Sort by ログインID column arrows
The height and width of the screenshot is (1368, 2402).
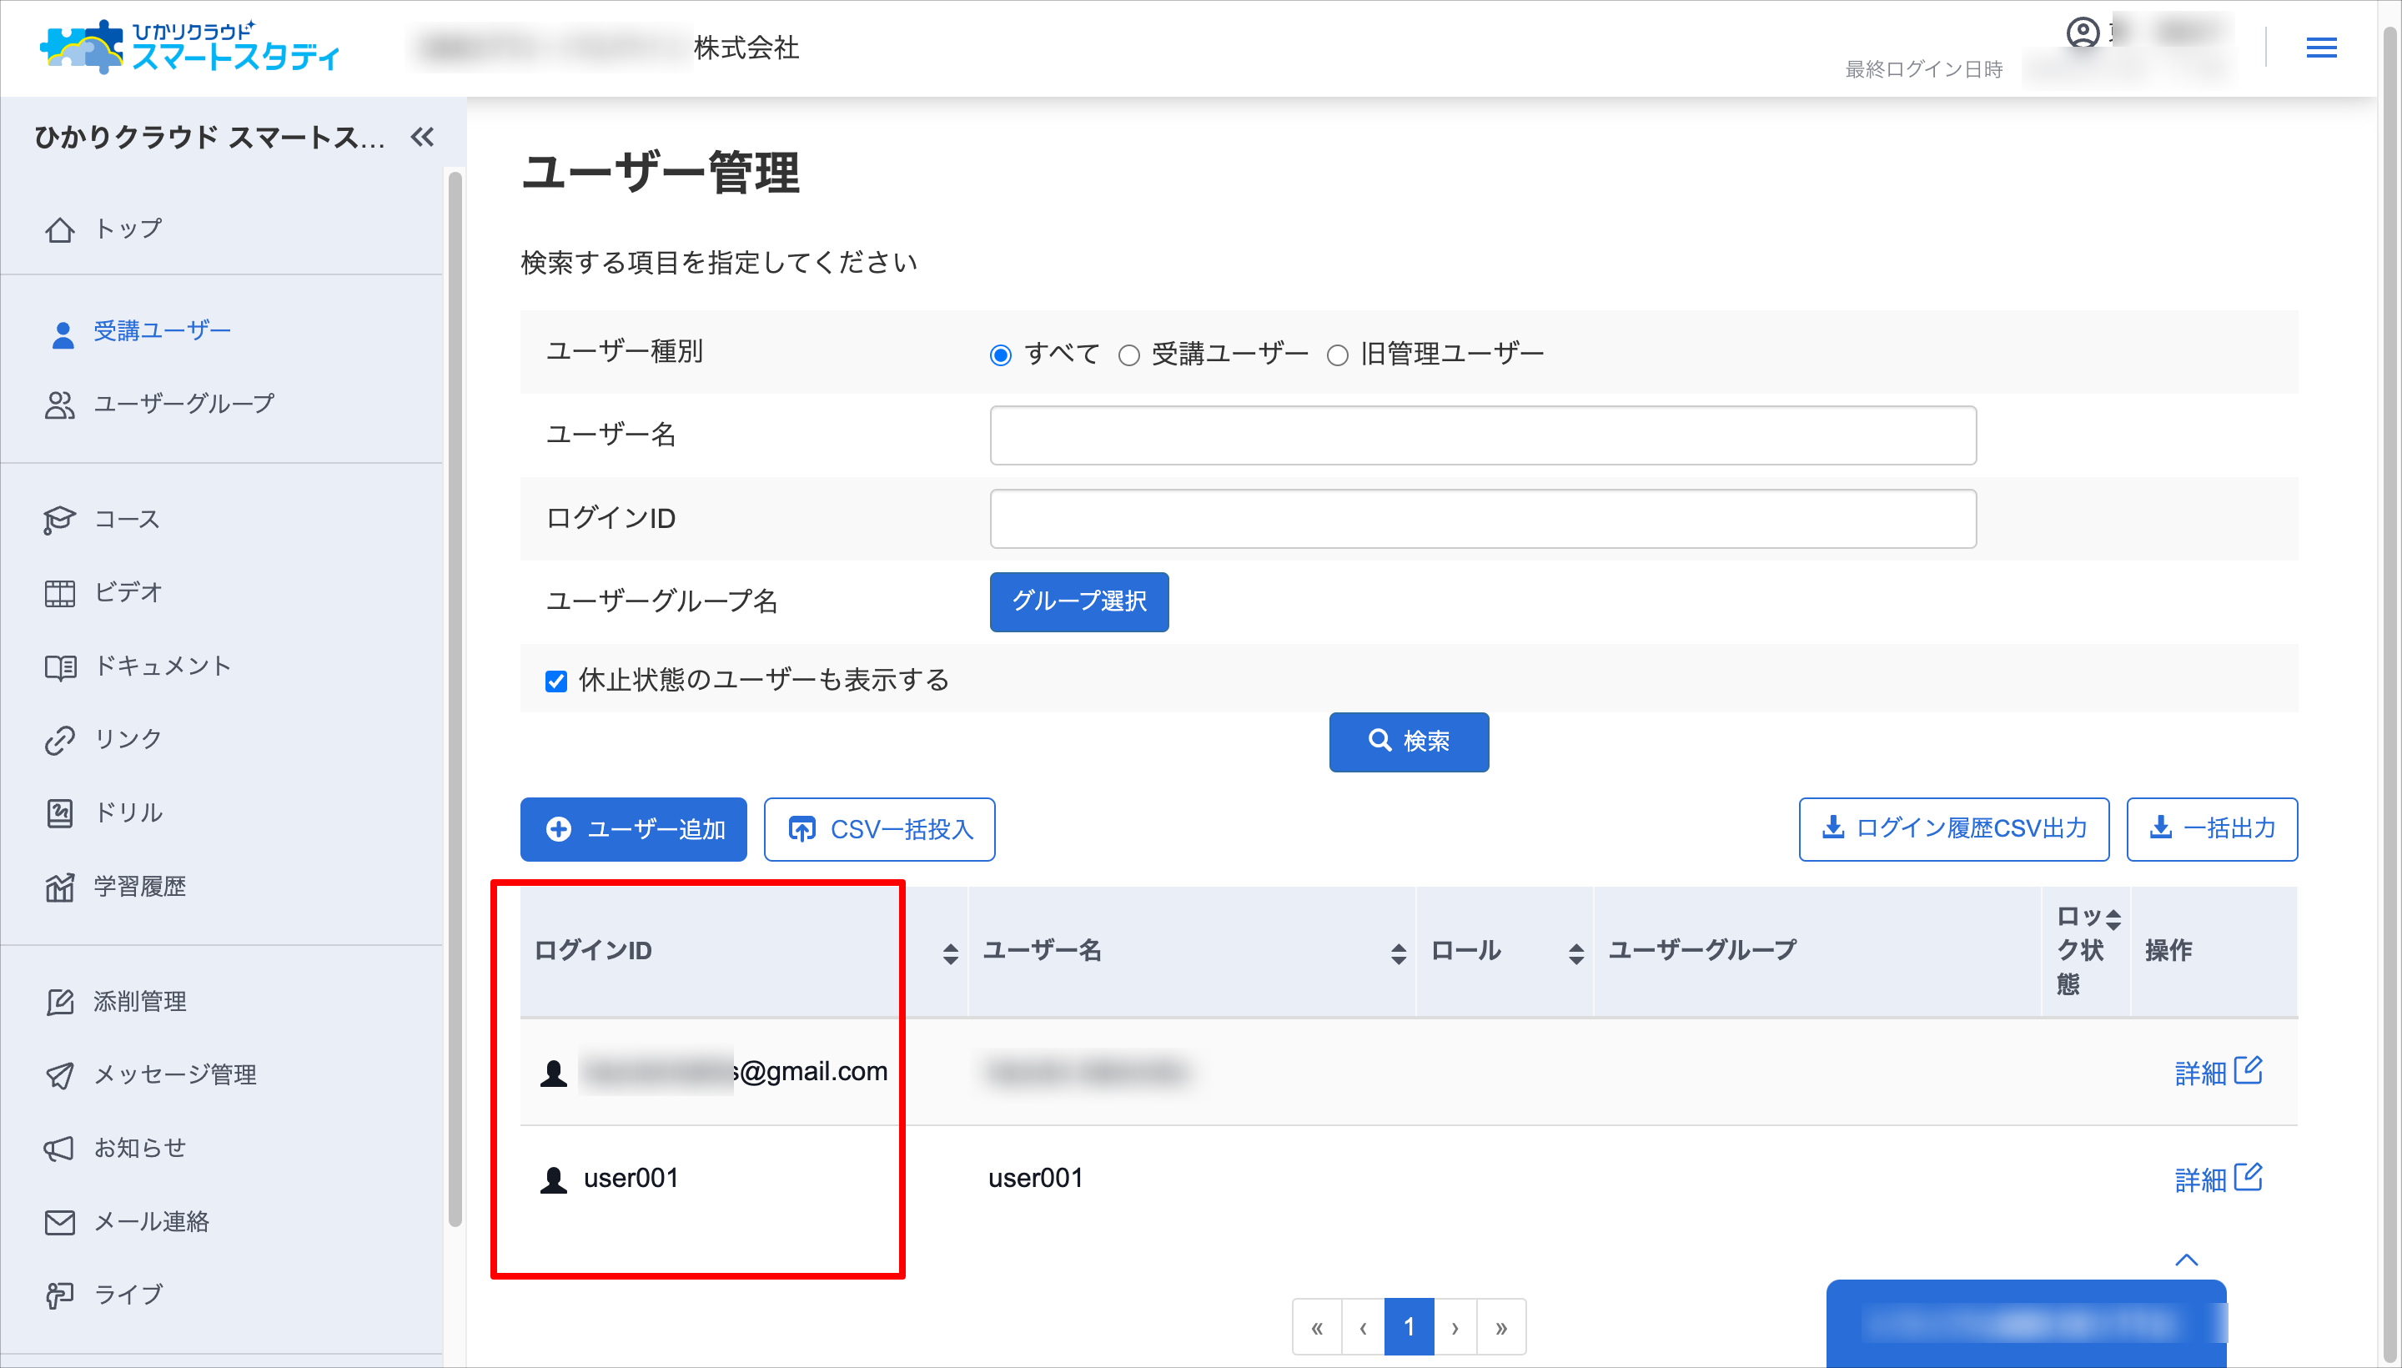(950, 953)
